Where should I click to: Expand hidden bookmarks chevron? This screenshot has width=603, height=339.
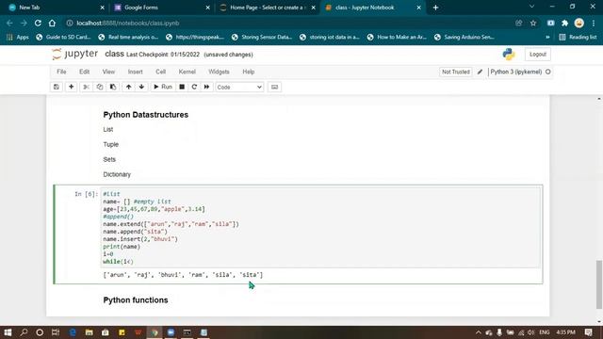click(x=547, y=38)
